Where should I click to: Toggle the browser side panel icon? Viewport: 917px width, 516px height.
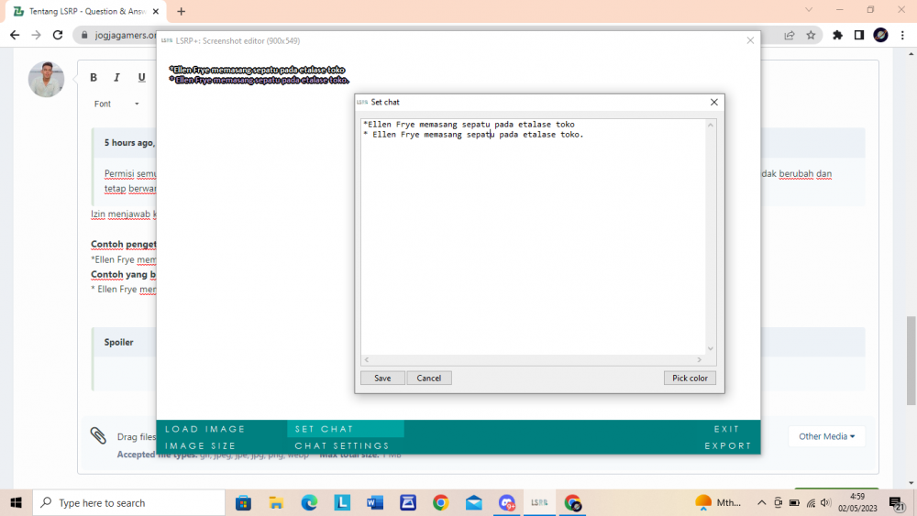pyautogui.click(x=859, y=35)
